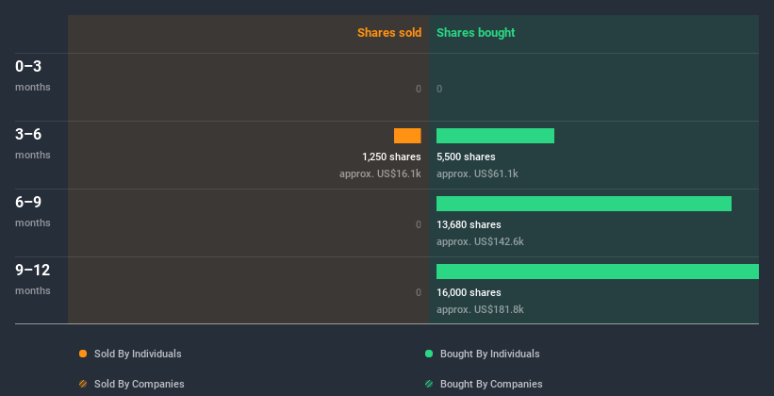Click the 0 bought value in 0–3 months row
This screenshot has width=774, height=396.
439,89
